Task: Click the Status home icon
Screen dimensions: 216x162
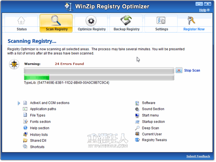Action: (21, 20)
